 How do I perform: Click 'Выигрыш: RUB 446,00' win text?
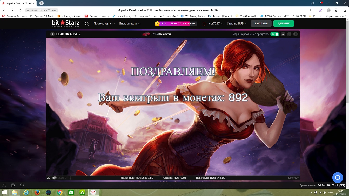211,178
